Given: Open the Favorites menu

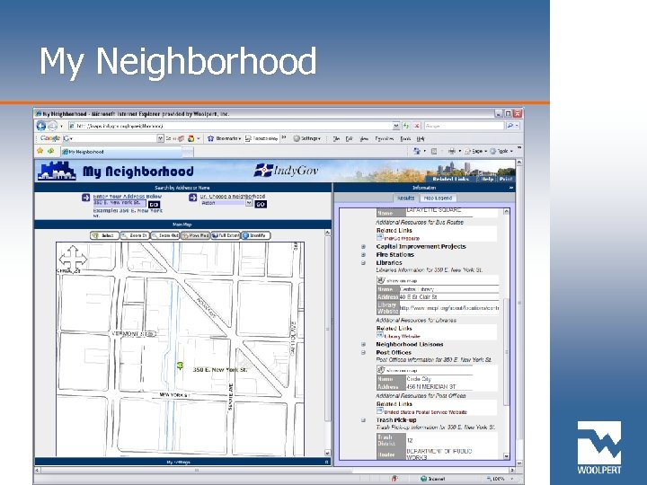Looking at the screenshot, I should pyautogui.click(x=385, y=139).
